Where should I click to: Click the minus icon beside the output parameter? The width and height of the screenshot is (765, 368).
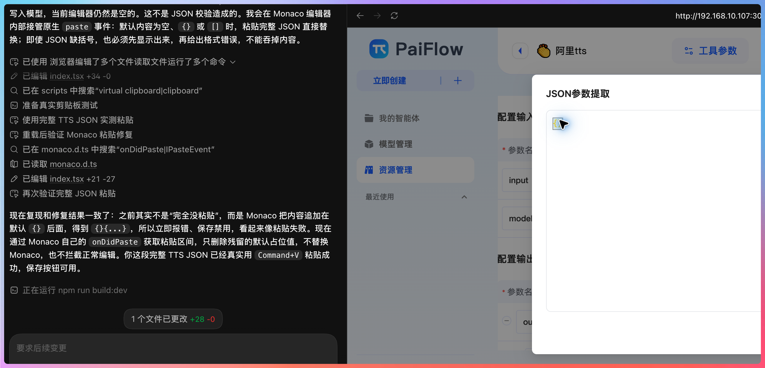click(x=507, y=320)
